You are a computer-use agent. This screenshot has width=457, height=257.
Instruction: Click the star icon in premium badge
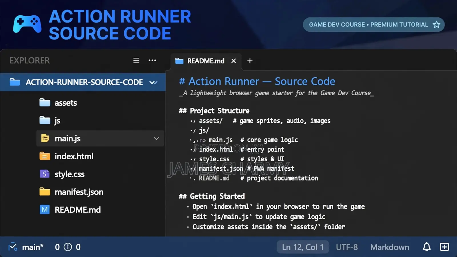436,25
